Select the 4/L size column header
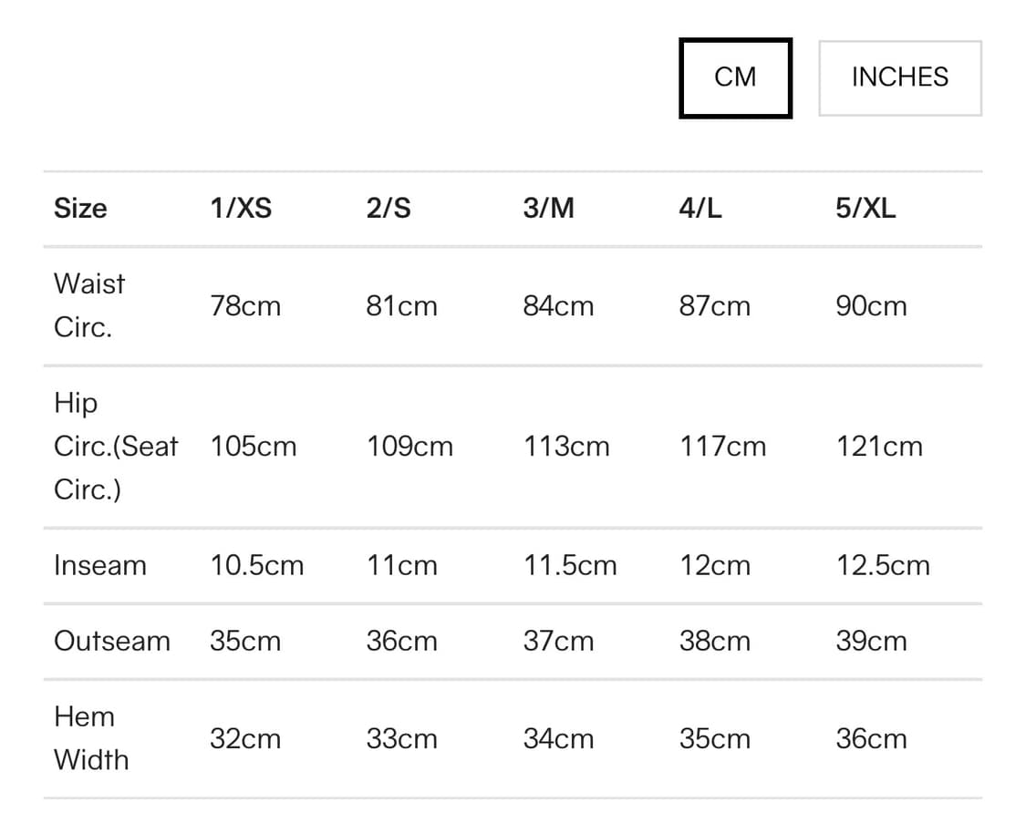Viewport: 1026px width, 813px height. point(700,209)
